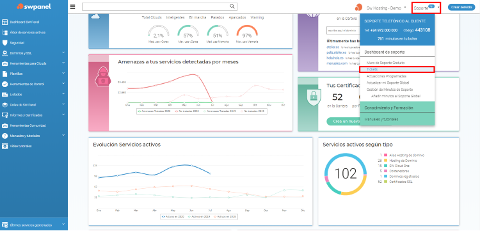Image resolution: width=480 pixels, height=231 pixels.
Task: Click the search magnifier icon
Action: click(x=232, y=6)
